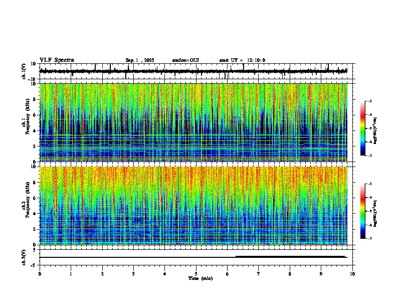This screenshot has width=397, height=307.
Task: Click time axis tick label "7"
Action: coord(259,274)
